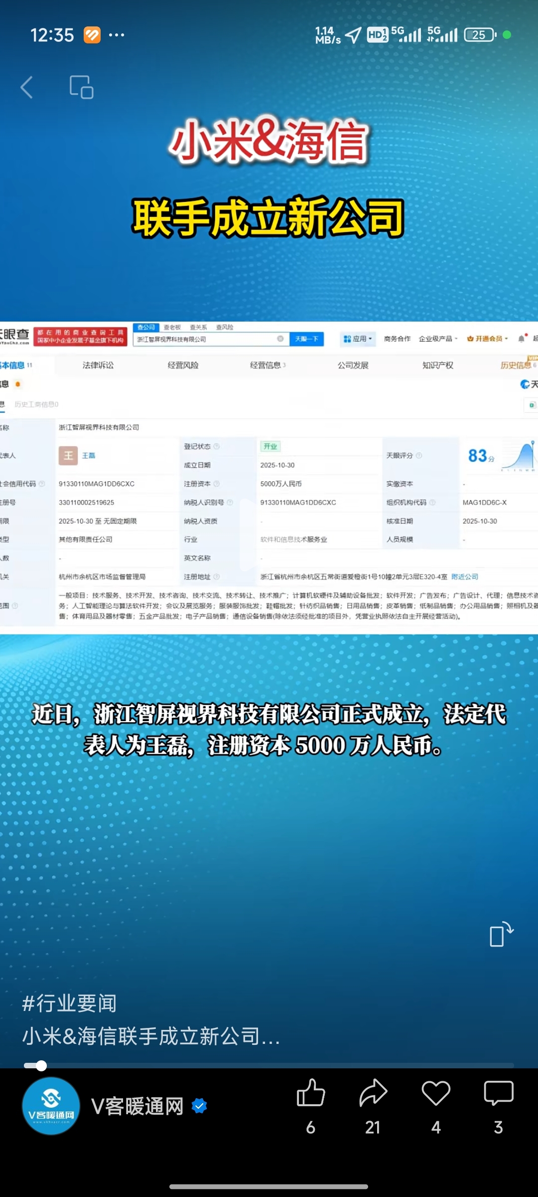Open the 公司发展 tab

pyautogui.click(x=353, y=365)
